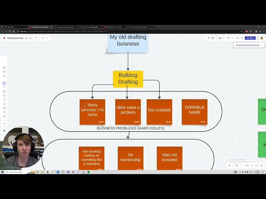Open the voting session icon
The height and width of the screenshot is (199, 266).
[229, 38]
